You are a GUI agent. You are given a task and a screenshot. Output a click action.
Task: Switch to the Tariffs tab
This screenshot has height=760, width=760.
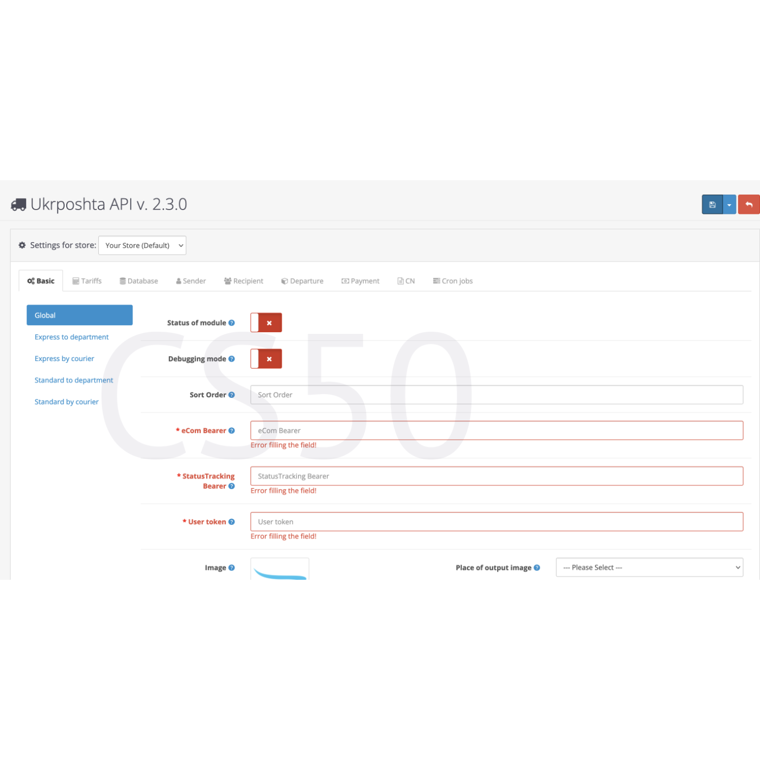pos(87,281)
